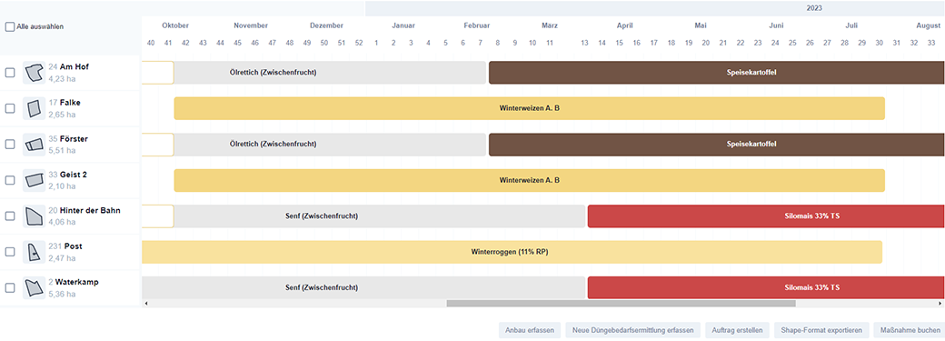This screenshot has height=341, width=945.
Task: Click the Geist 2 field shape icon
Action: tap(34, 180)
